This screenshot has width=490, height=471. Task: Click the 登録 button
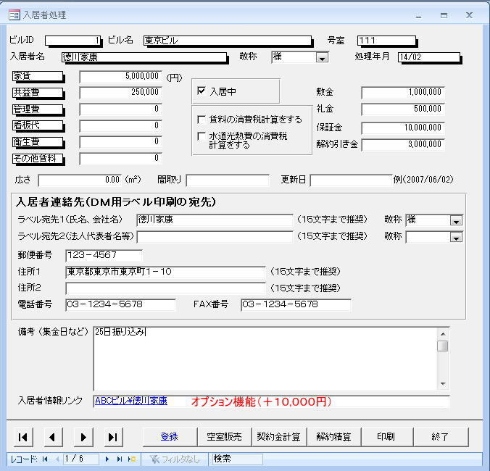point(170,437)
